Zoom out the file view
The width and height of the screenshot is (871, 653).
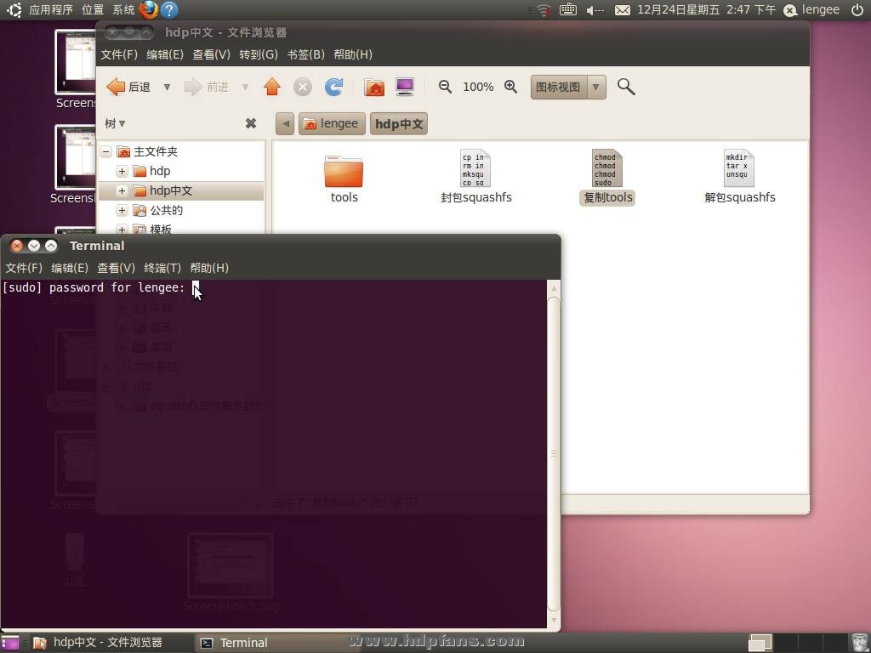pos(445,87)
